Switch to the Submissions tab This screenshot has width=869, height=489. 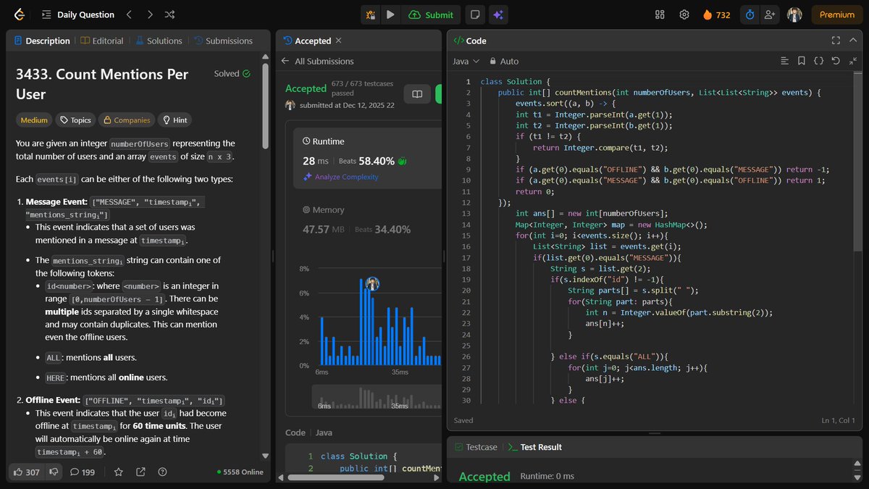tap(223, 41)
